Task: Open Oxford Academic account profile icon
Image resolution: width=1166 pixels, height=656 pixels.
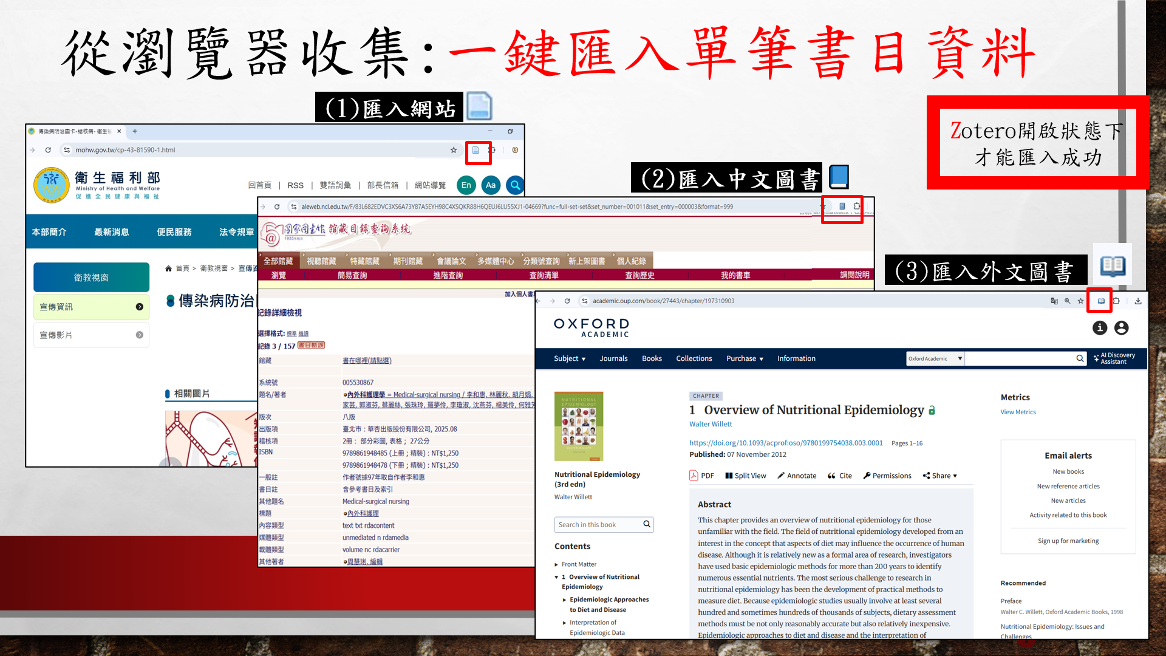Action: pos(1122,328)
